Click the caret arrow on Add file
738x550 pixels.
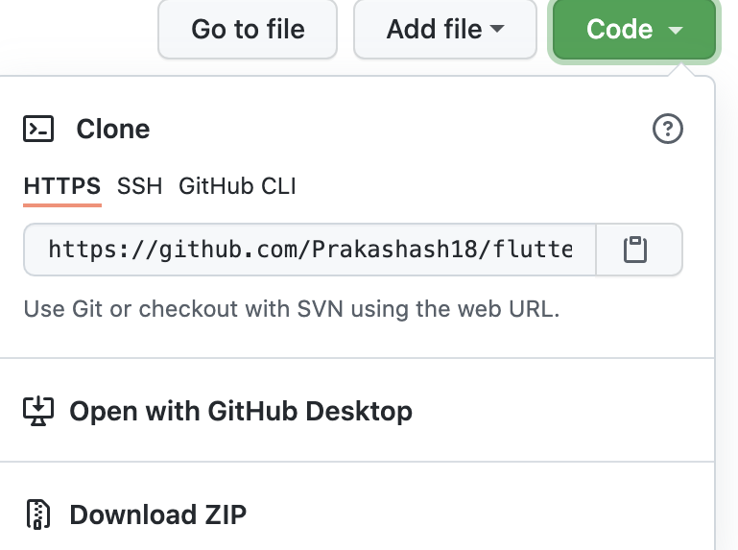[497, 29]
